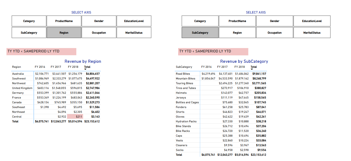Click the Total column header in Revenue by SubCategory
The height and width of the screenshot is (161, 351).
pyautogui.click(x=254, y=67)
